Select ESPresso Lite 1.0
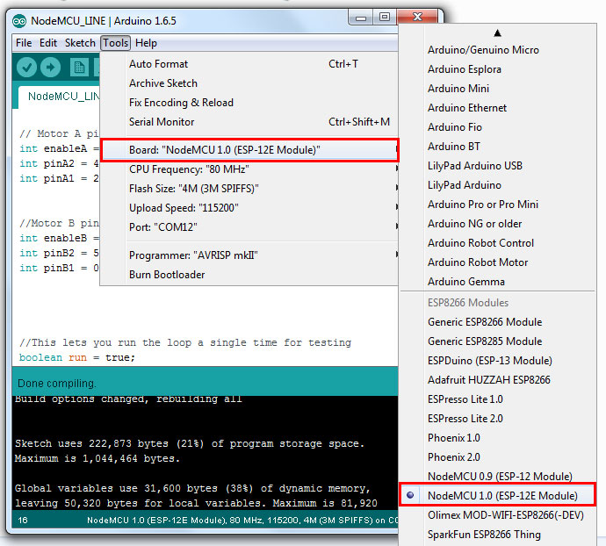 (498, 399)
